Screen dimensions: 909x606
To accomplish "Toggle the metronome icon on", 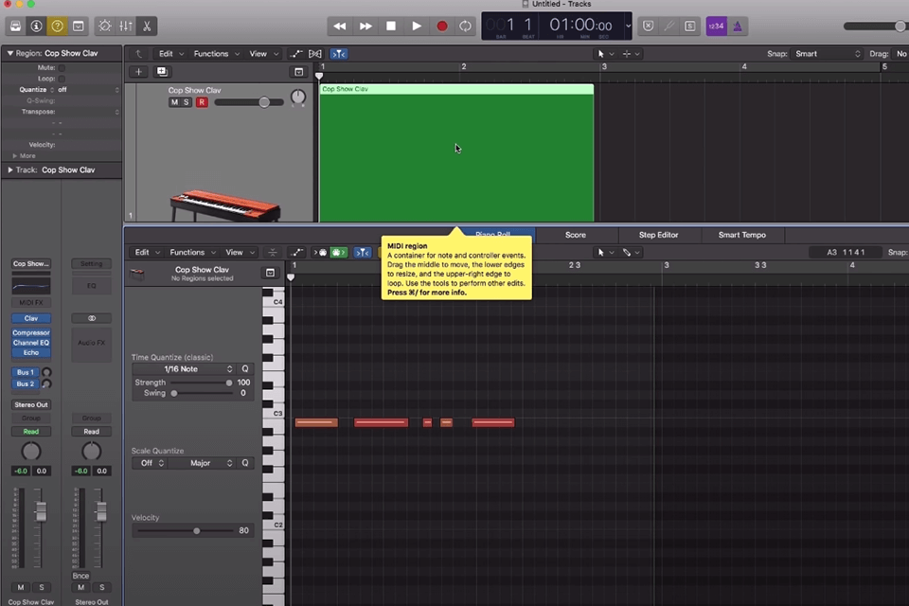I will [x=737, y=26].
